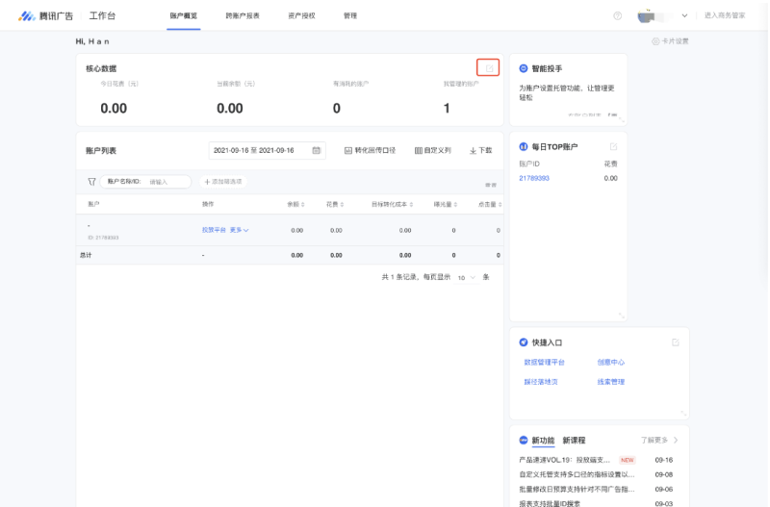Expand the user account dropdown arrow
This screenshot has height=507, width=770.
pos(684,15)
